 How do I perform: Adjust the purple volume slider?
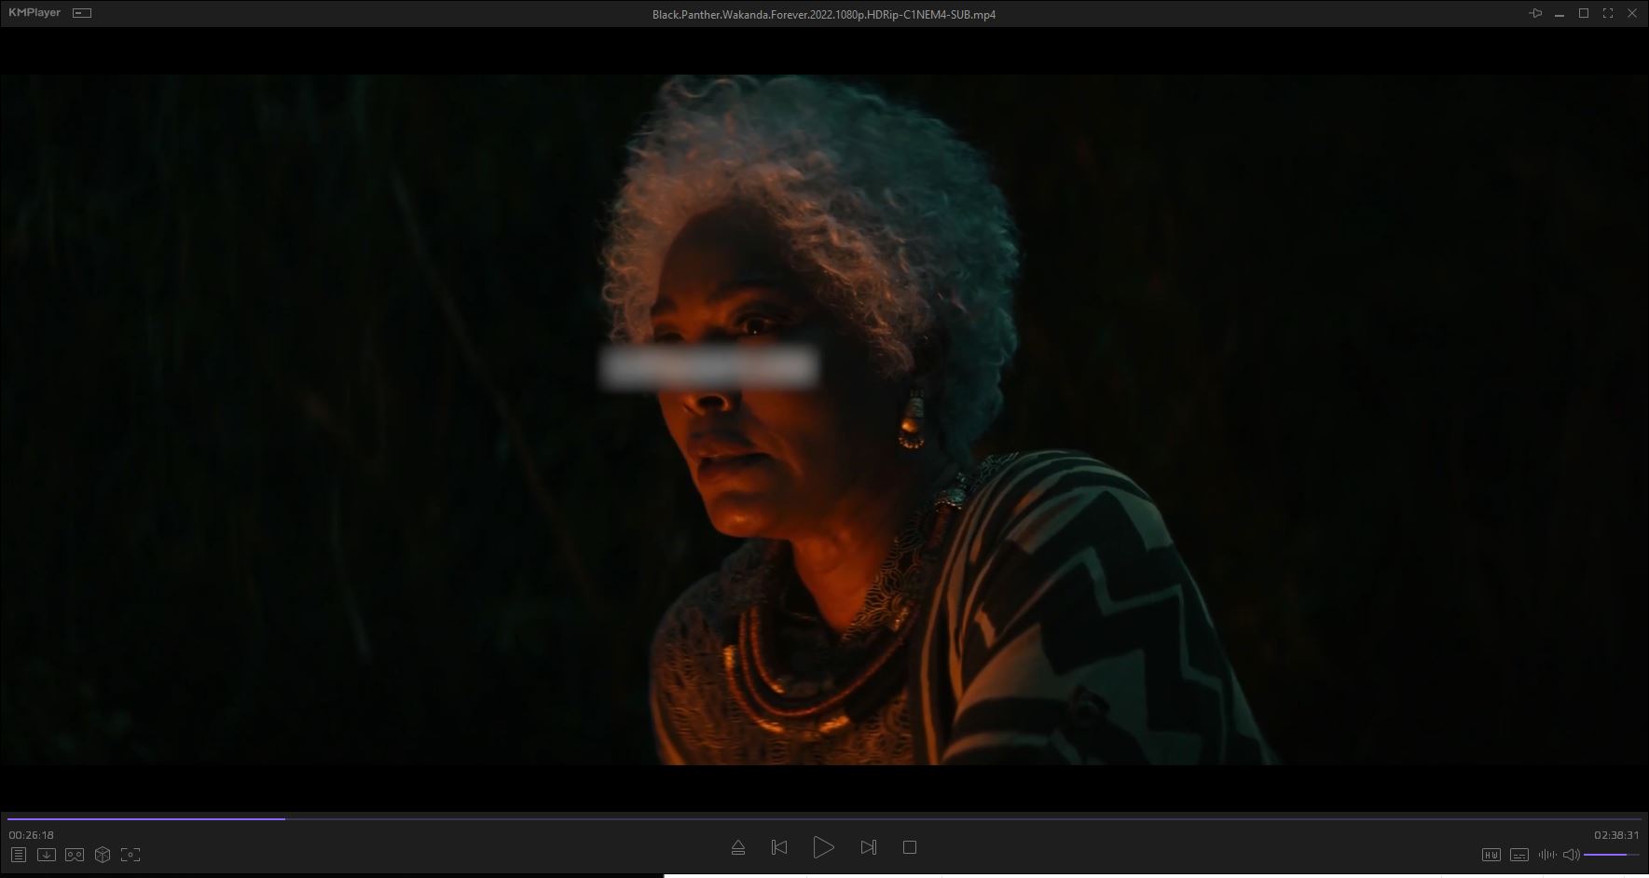1611,855
